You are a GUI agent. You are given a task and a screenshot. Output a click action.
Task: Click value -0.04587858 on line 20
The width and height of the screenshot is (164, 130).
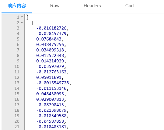pyautogui.click(x=50, y=121)
